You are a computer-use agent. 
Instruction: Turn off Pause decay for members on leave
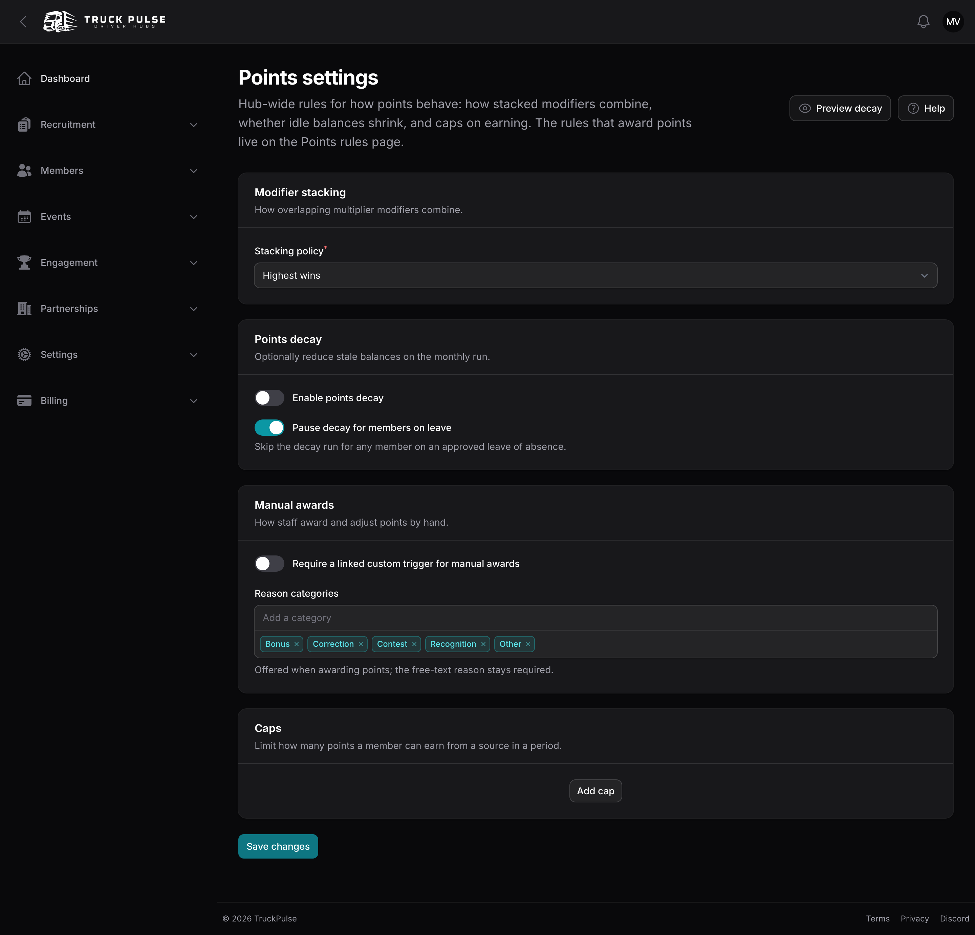coord(269,428)
